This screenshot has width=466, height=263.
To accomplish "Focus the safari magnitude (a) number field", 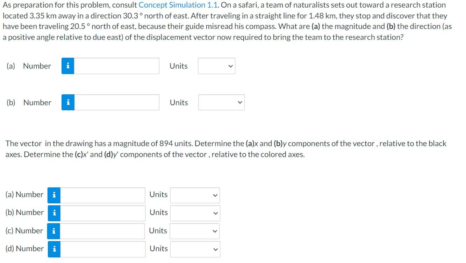I will click(x=116, y=66).
